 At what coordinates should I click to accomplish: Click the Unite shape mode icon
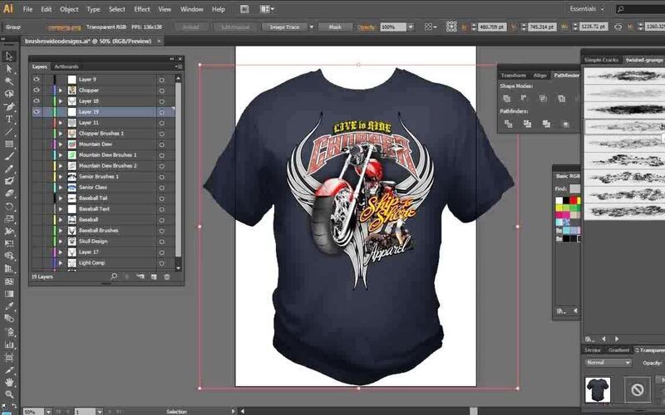[x=506, y=98]
